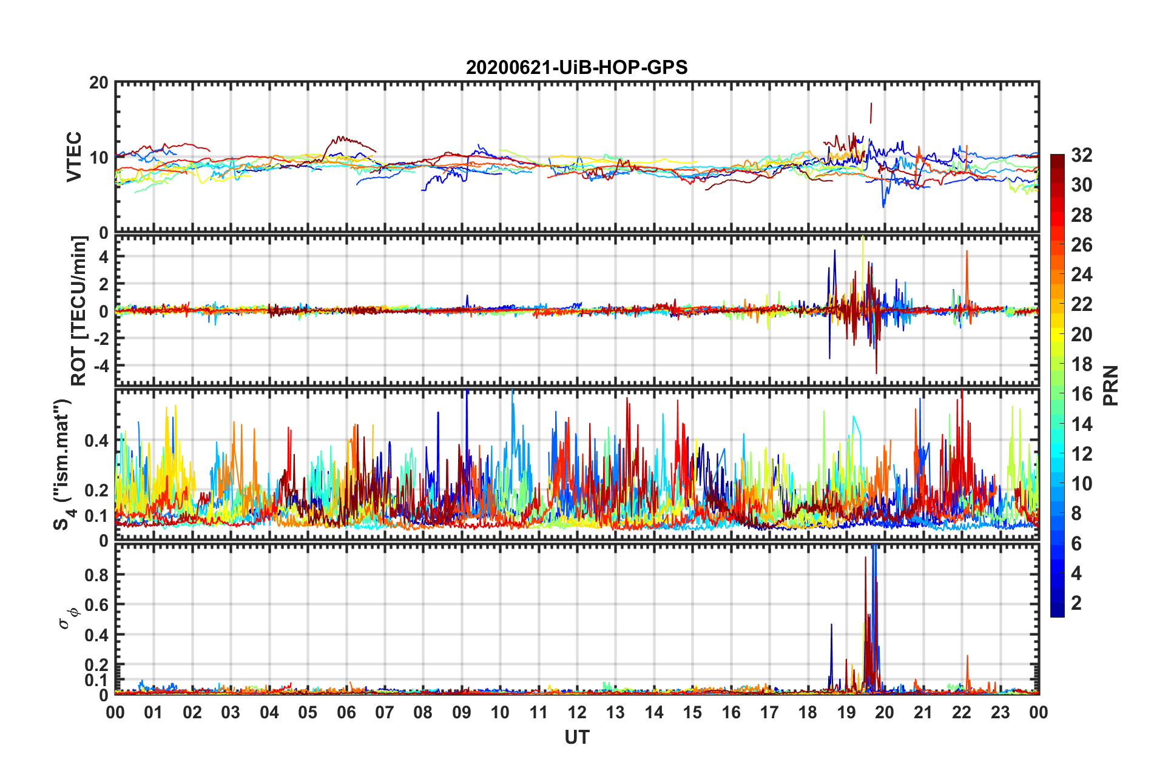Select the UT x-axis label
The width and height of the screenshot is (1154, 771).
pos(576,737)
